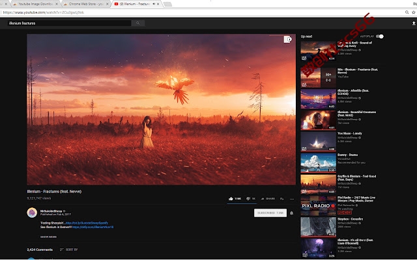Open the Afterlife (feat. ECHOS) video thumbnail

318,99
